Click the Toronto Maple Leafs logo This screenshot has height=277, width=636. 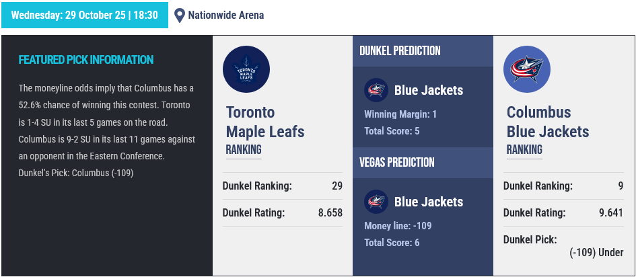246,69
